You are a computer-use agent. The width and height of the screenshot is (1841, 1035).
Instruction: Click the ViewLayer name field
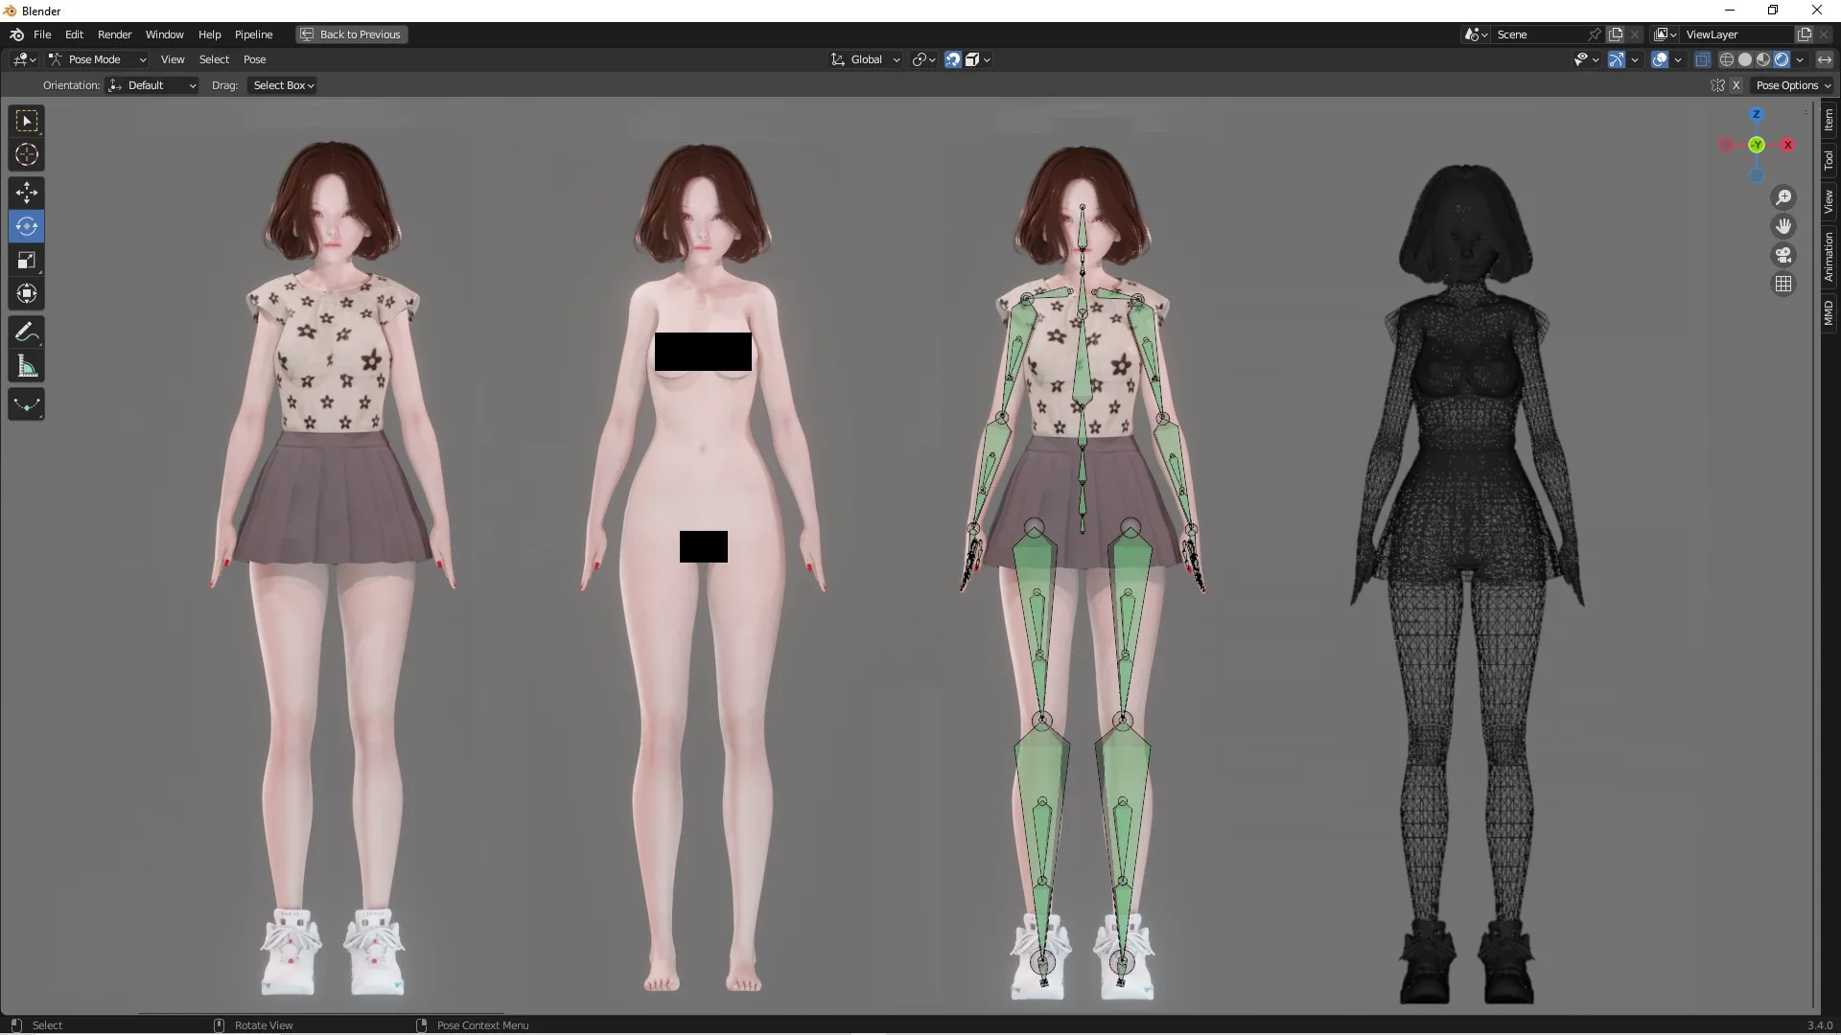(1737, 34)
